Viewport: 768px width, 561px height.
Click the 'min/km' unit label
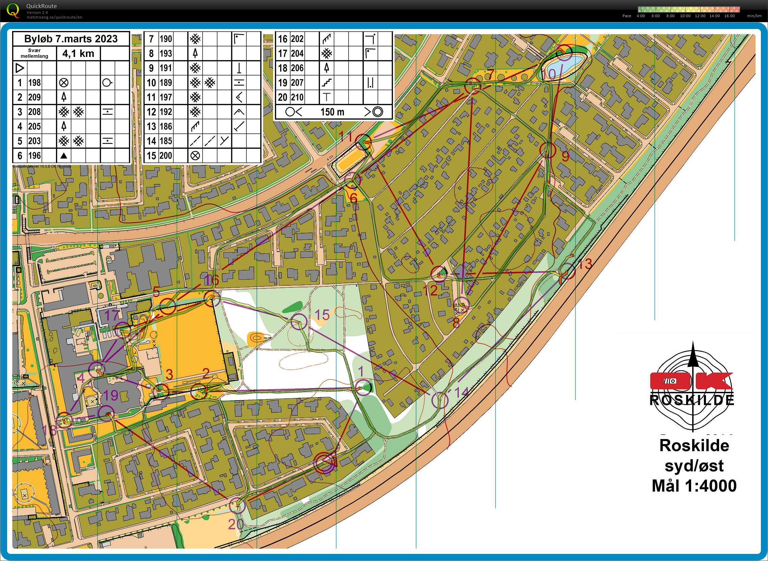(x=755, y=16)
